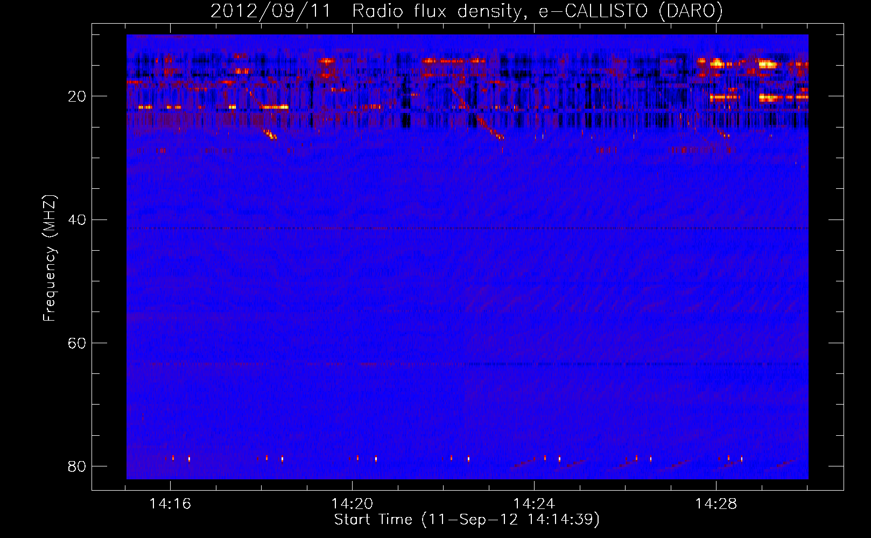Click the '14:16' time tick label

[x=170, y=504]
